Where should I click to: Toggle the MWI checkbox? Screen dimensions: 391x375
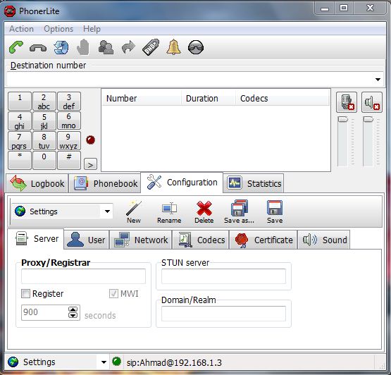pos(113,294)
